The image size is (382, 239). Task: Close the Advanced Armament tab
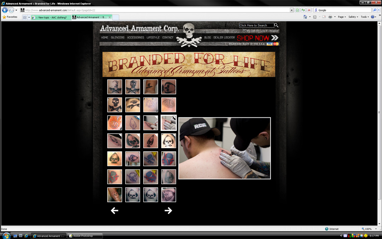110,17
